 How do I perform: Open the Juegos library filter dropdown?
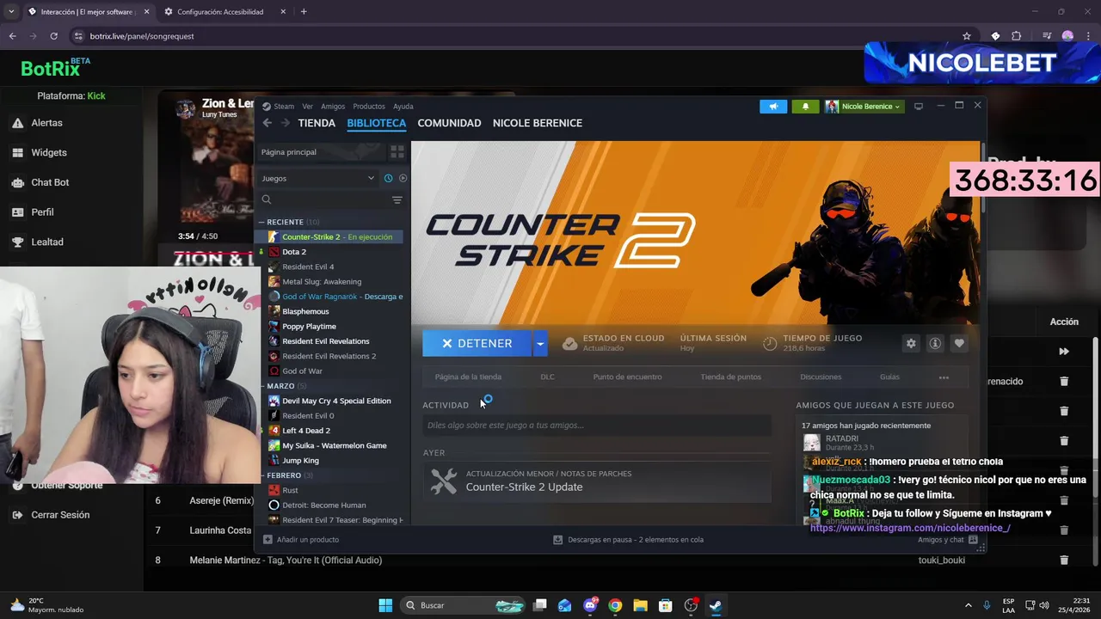coord(318,178)
